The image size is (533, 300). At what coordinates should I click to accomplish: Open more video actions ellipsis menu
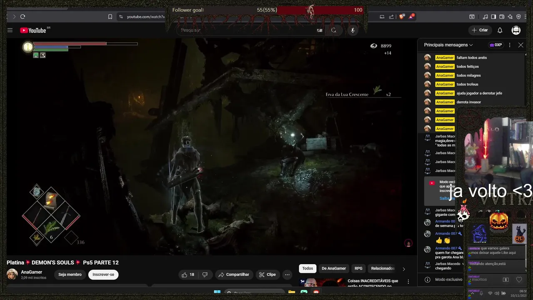pos(287,275)
